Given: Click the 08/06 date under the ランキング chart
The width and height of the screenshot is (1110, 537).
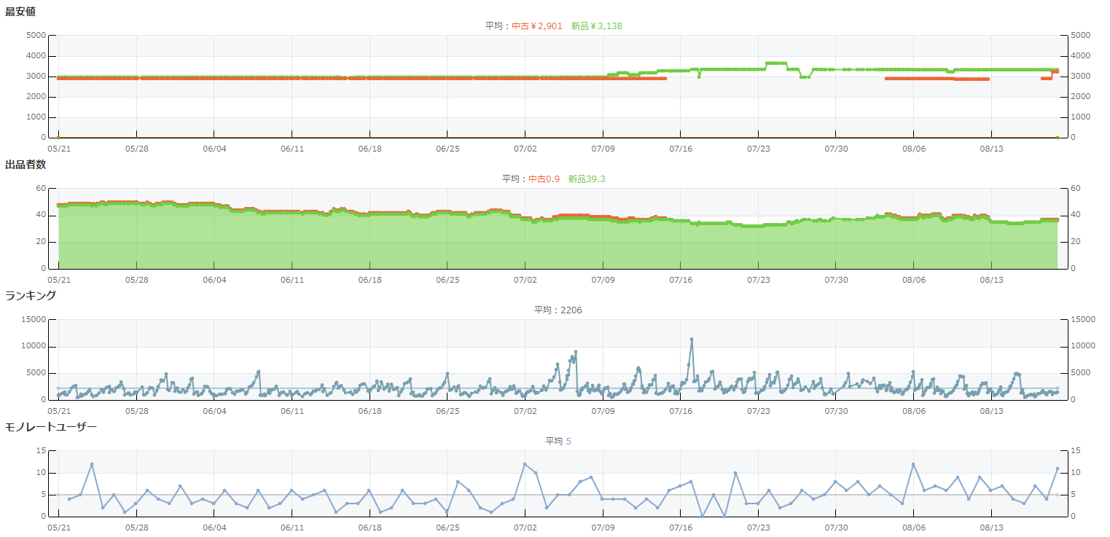Looking at the screenshot, I should click(914, 411).
